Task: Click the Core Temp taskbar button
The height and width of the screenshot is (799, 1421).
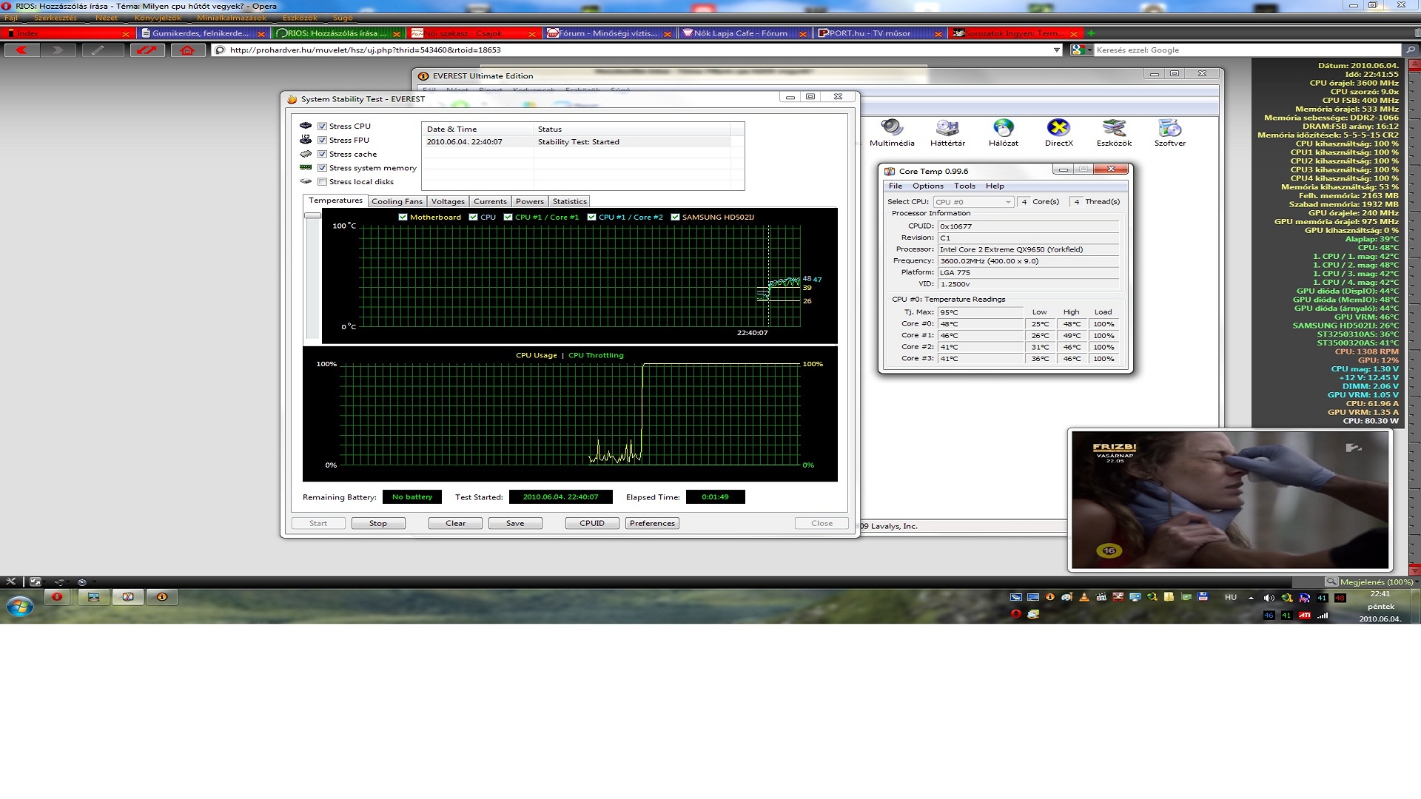Action: tap(128, 597)
